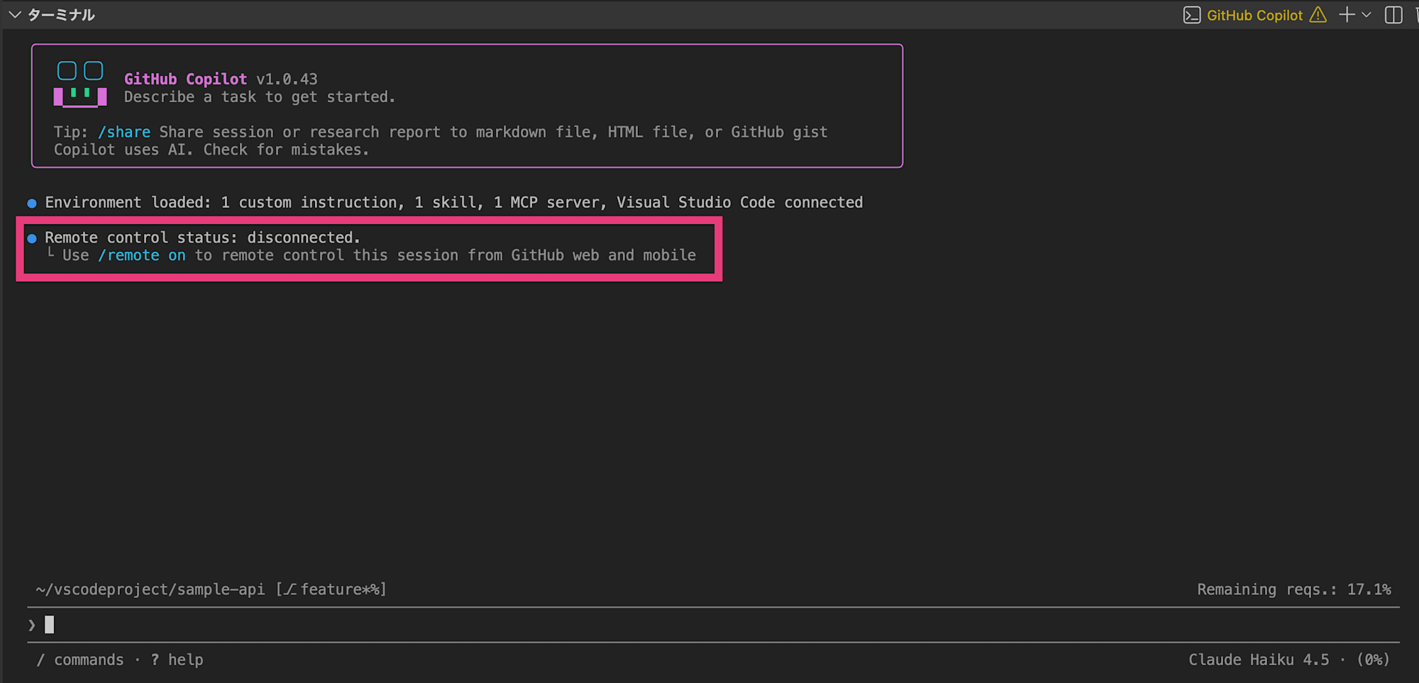Screen dimensions: 1419x683
Task: Focus the Copilot prompt input line
Action: 713,625
